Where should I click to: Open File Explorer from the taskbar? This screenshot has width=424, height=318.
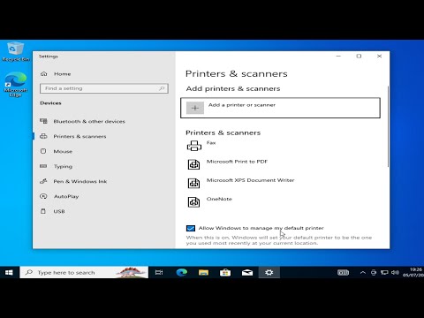203,273
